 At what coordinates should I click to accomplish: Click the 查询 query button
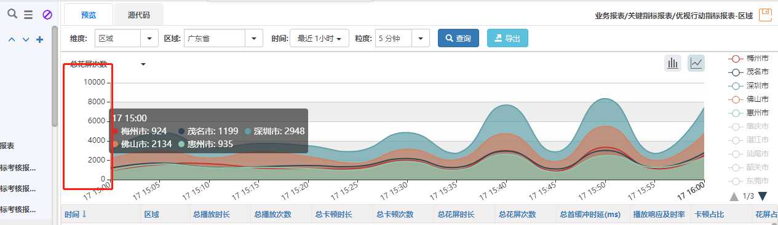pos(458,38)
